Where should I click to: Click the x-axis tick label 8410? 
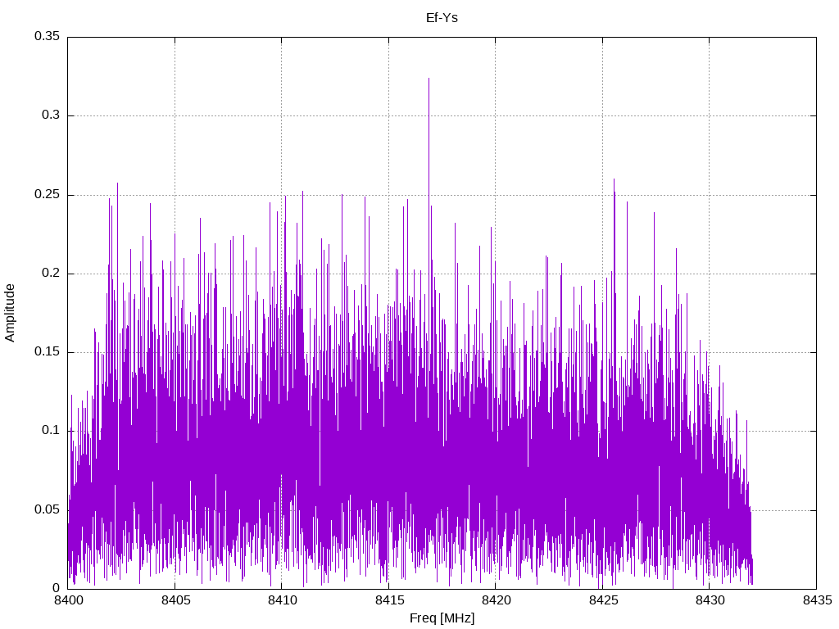tap(282, 600)
